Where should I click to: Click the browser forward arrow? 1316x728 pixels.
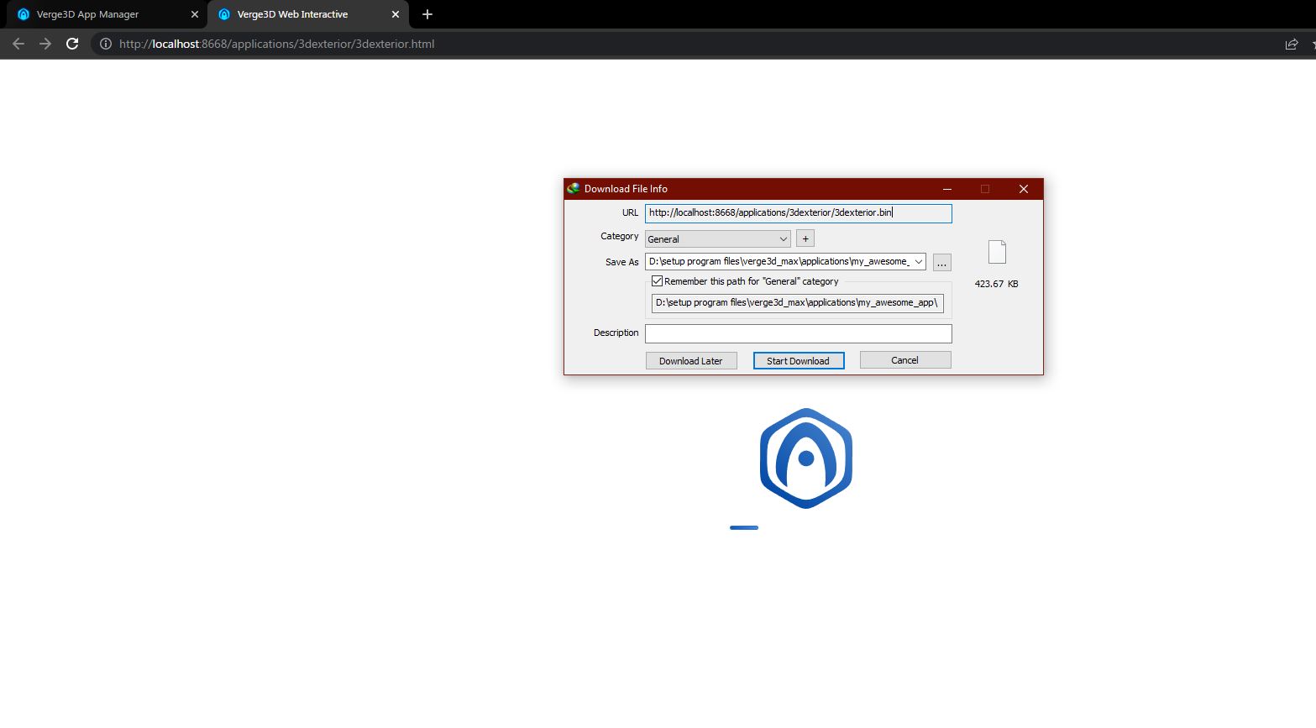(45, 44)
